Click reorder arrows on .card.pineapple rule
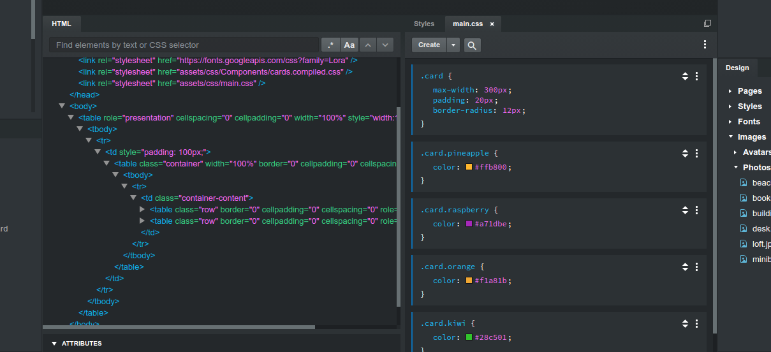The height and width of the screenshot is (352, 771). click(685, 153)
